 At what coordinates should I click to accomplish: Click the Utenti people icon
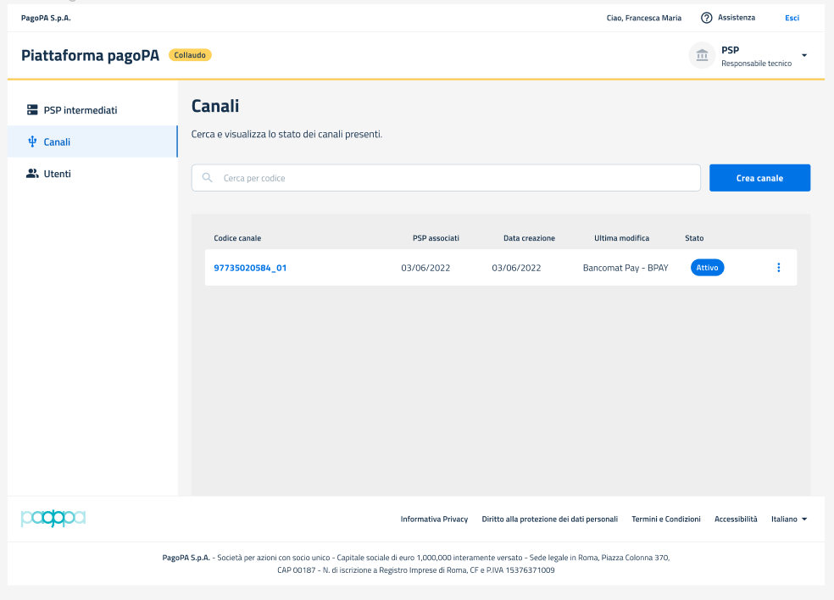(33, 174)
